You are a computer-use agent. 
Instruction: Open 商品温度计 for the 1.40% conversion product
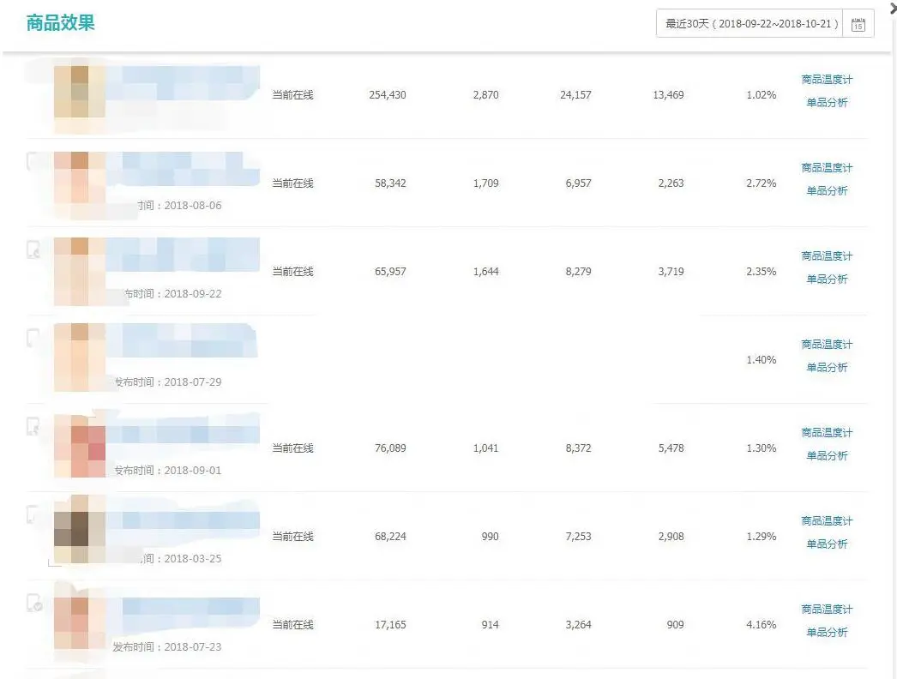point(827,345)
